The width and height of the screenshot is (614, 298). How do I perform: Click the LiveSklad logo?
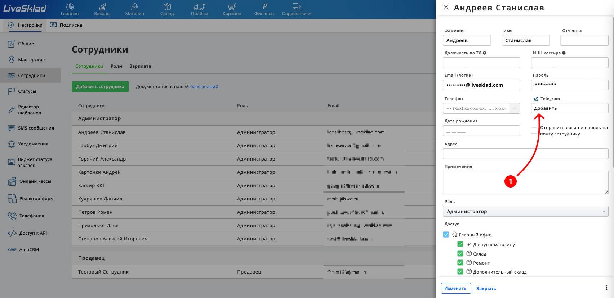25,8
